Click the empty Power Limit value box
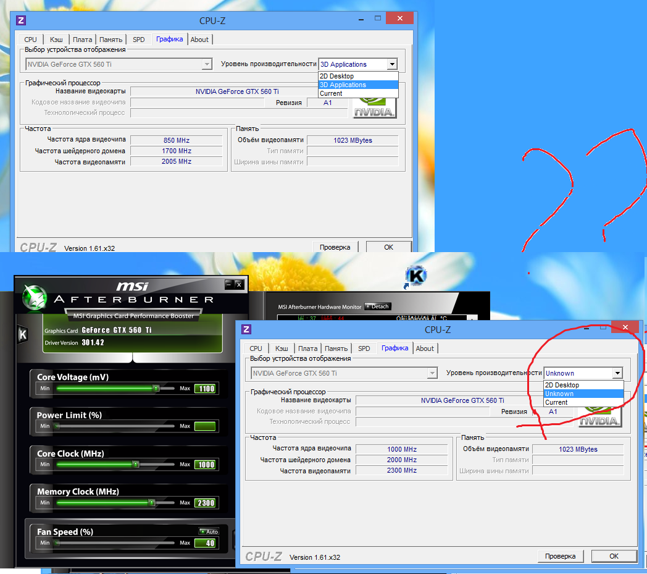 click(205, 426)
